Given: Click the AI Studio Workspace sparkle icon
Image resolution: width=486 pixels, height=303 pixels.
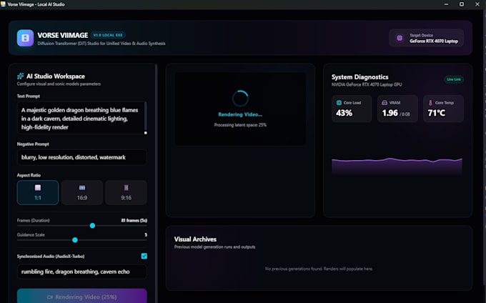Looking at the screenshot, I should 21,76.
